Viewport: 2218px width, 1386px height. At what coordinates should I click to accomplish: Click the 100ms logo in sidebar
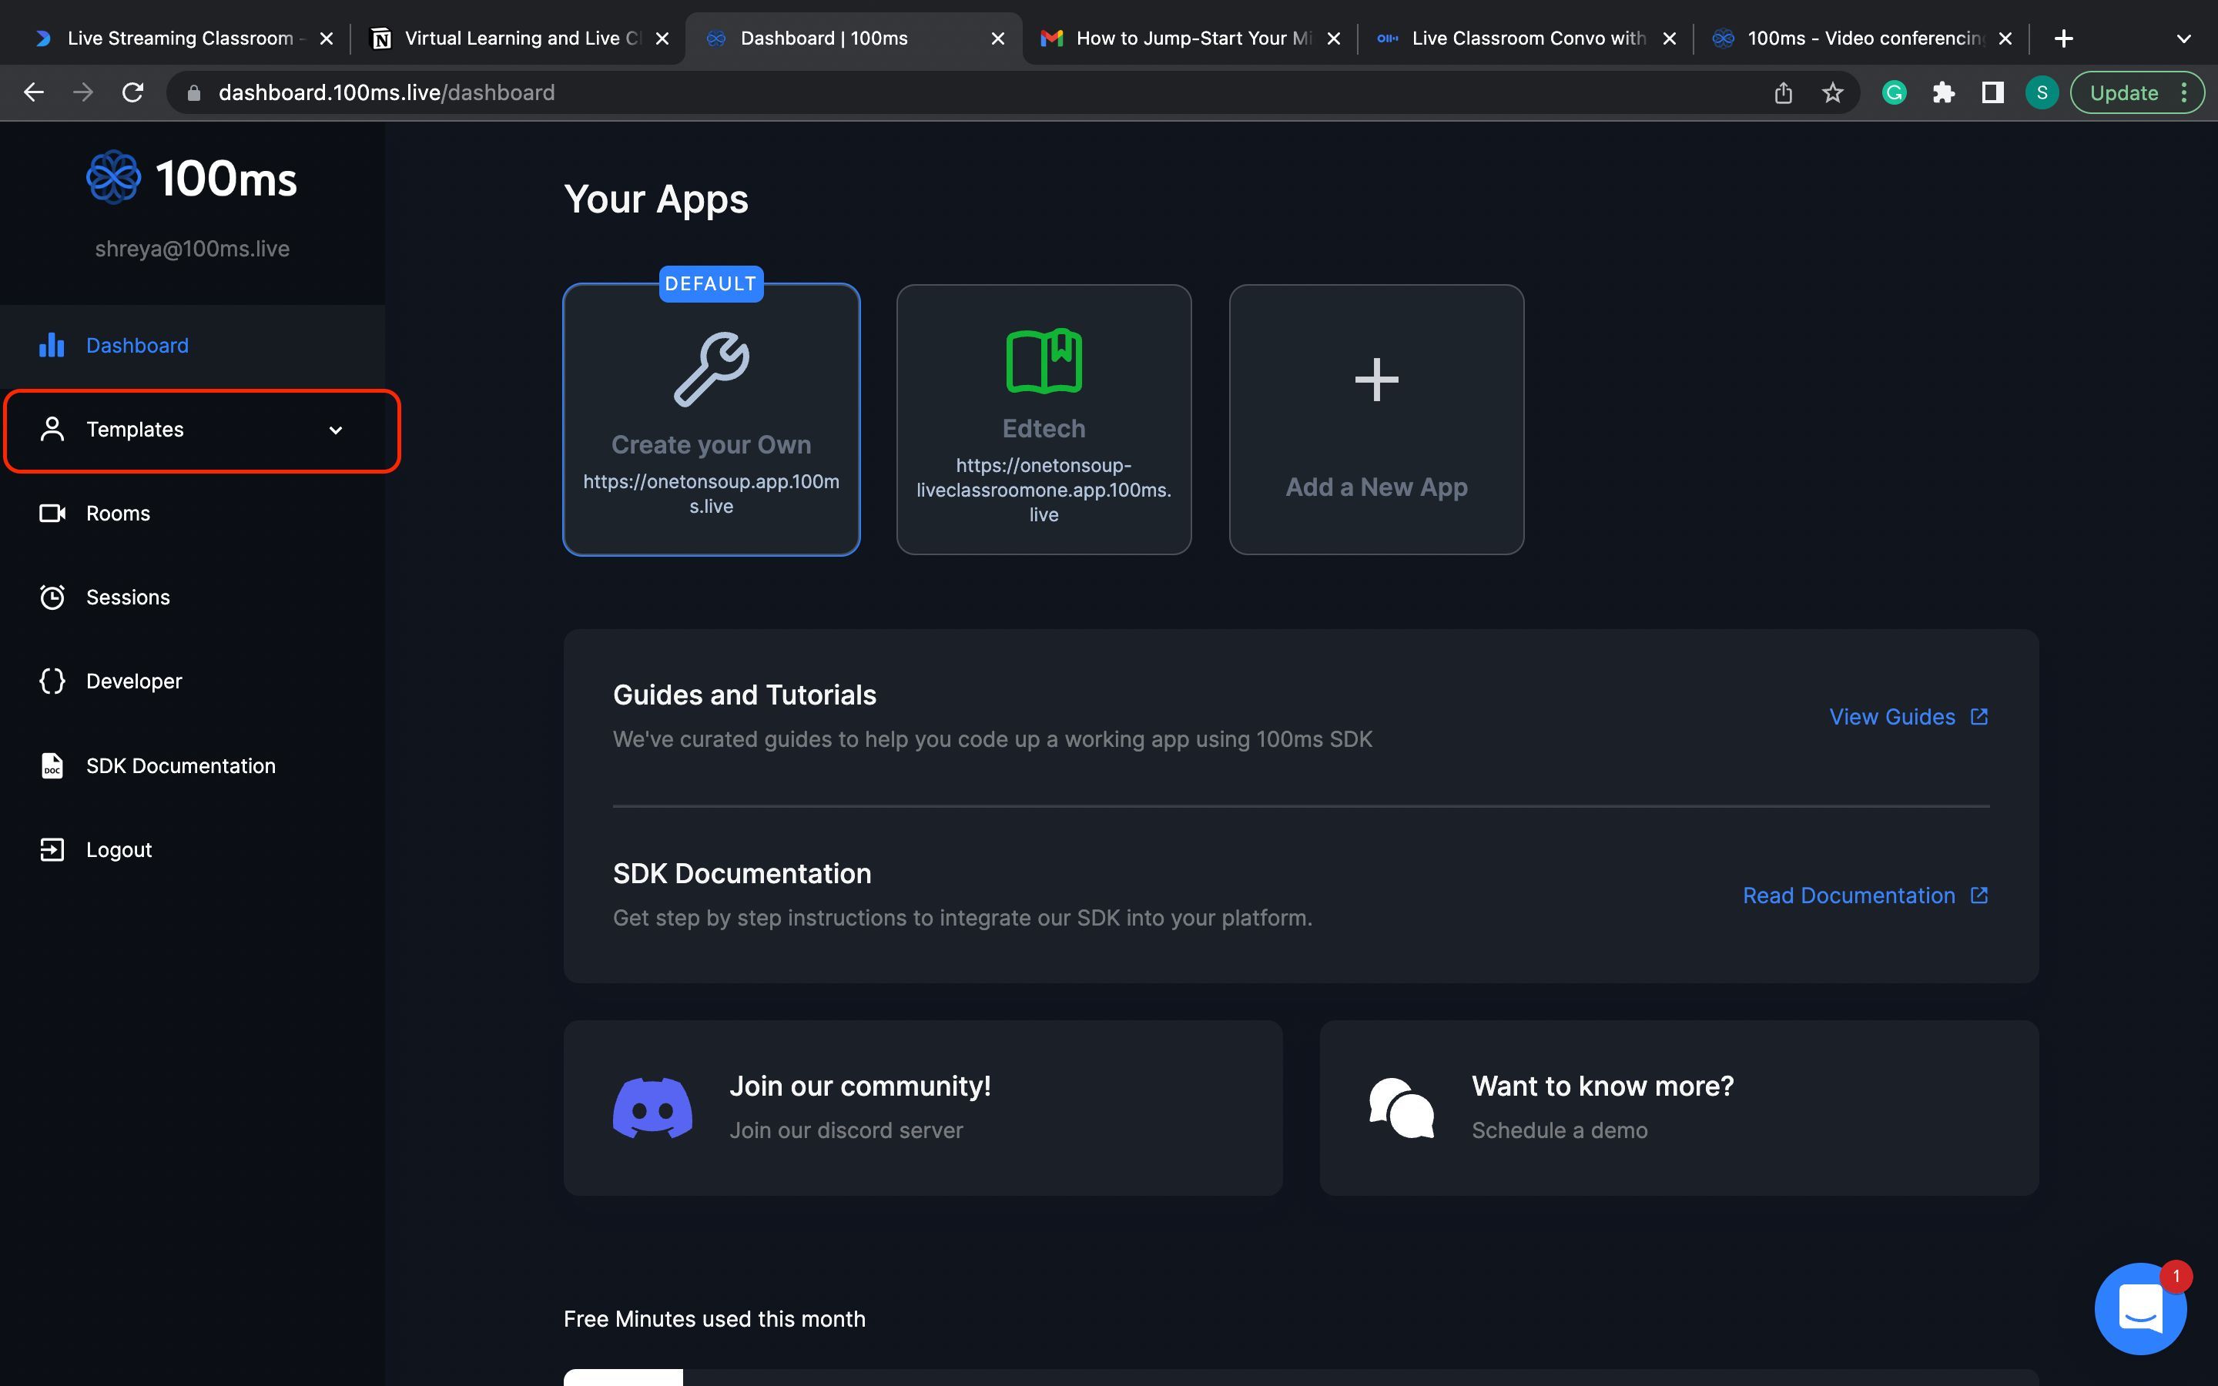192,178
